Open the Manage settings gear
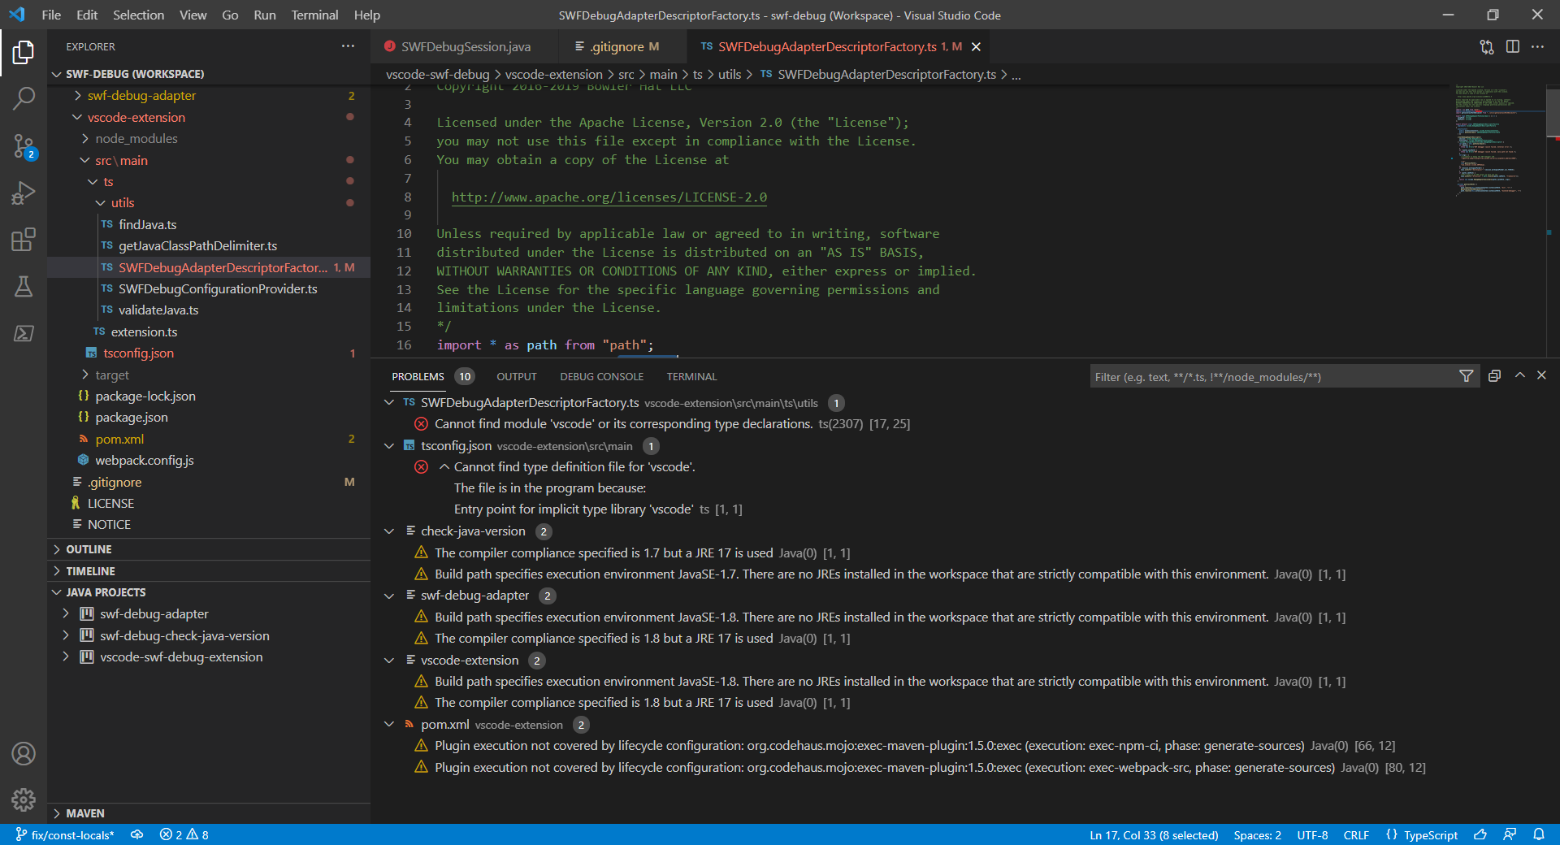Screen dimensions: 1560x845 tap(24, 800)
